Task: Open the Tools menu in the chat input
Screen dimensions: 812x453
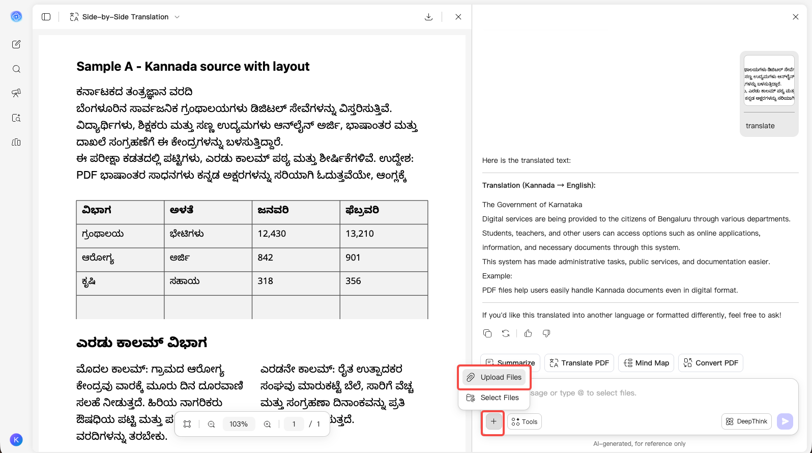Action: [x=525, y=421]
